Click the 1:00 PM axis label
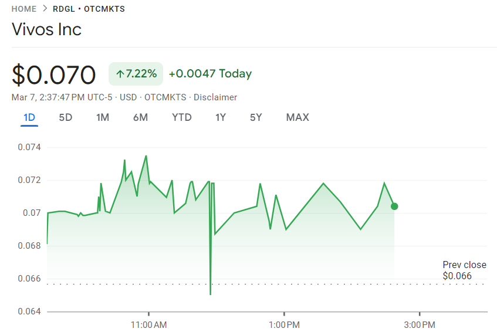497x332 pixels. coord(284,325)
